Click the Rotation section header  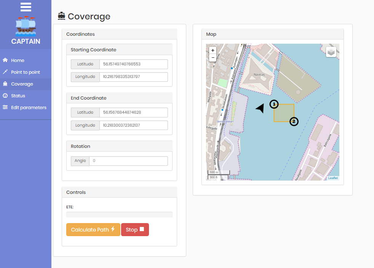click(x=119, y=146)
